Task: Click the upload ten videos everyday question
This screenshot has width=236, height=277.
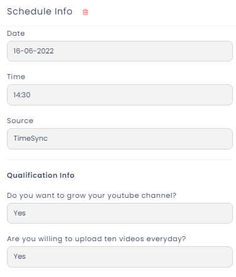Action: click(x=96, y=239)
